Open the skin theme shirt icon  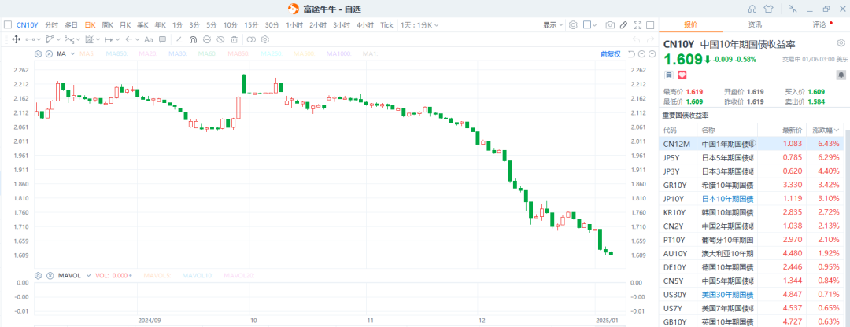pos(767,9)
